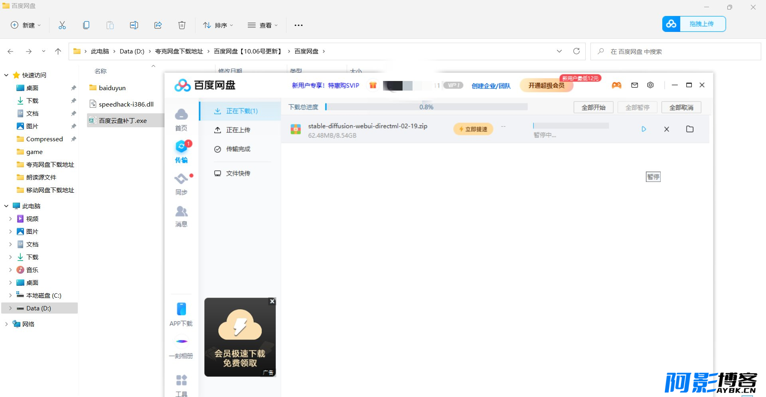
Task: Open the 文件快传 tab
Action: (238, 174)
